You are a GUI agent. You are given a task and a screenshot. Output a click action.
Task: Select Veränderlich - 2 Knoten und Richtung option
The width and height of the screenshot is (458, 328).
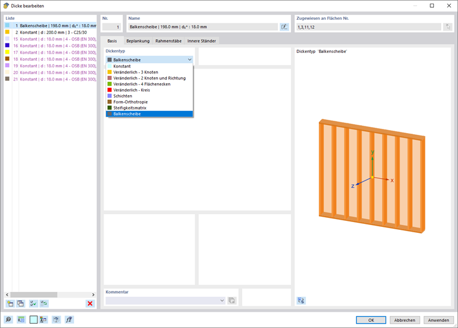[149, 78]
